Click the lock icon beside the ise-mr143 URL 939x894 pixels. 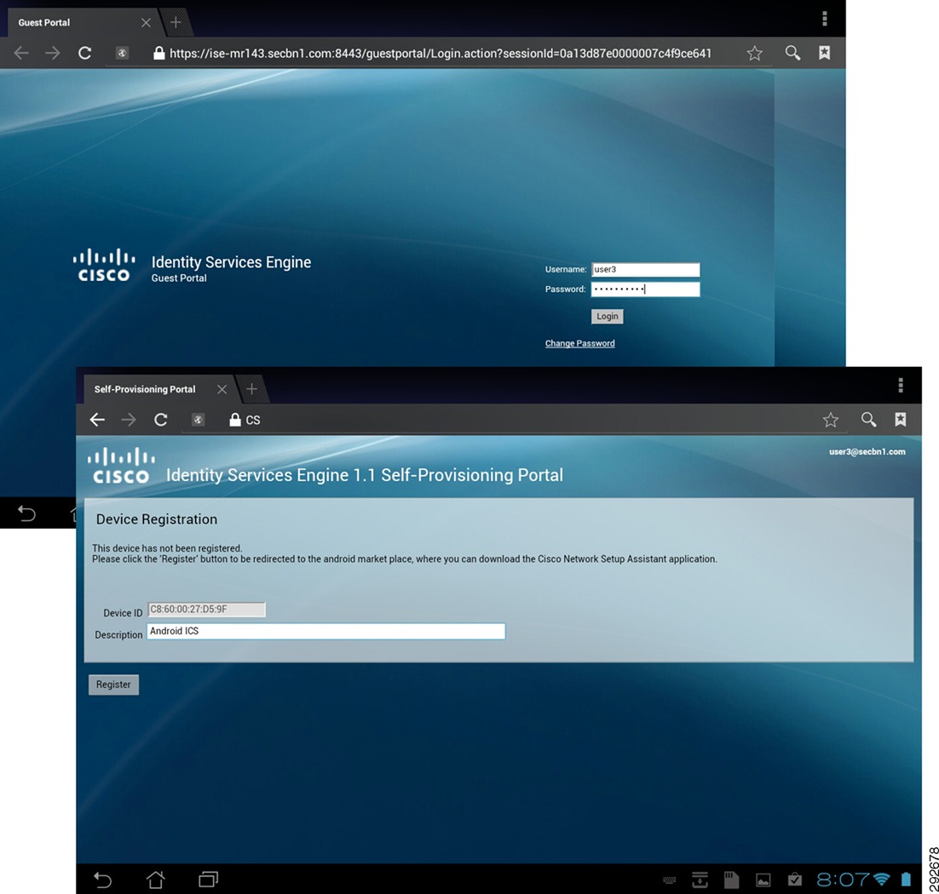pyautogui.click(x=158, y=54)
